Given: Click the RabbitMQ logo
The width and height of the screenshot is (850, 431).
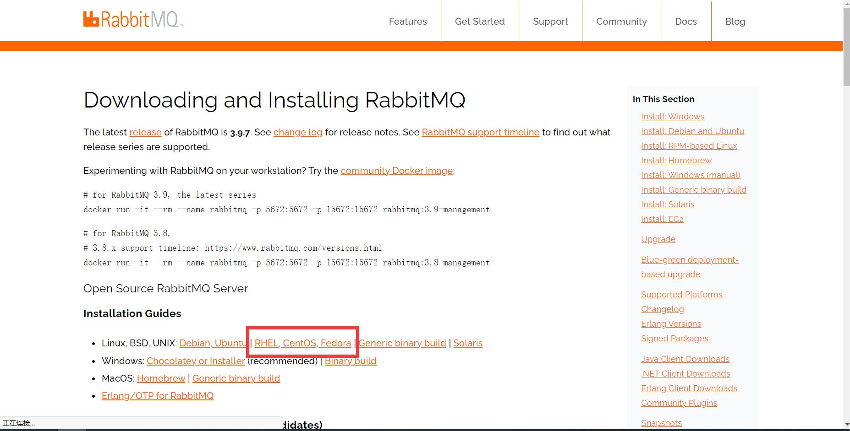Looking at the screenshot, I should [133, 20].
